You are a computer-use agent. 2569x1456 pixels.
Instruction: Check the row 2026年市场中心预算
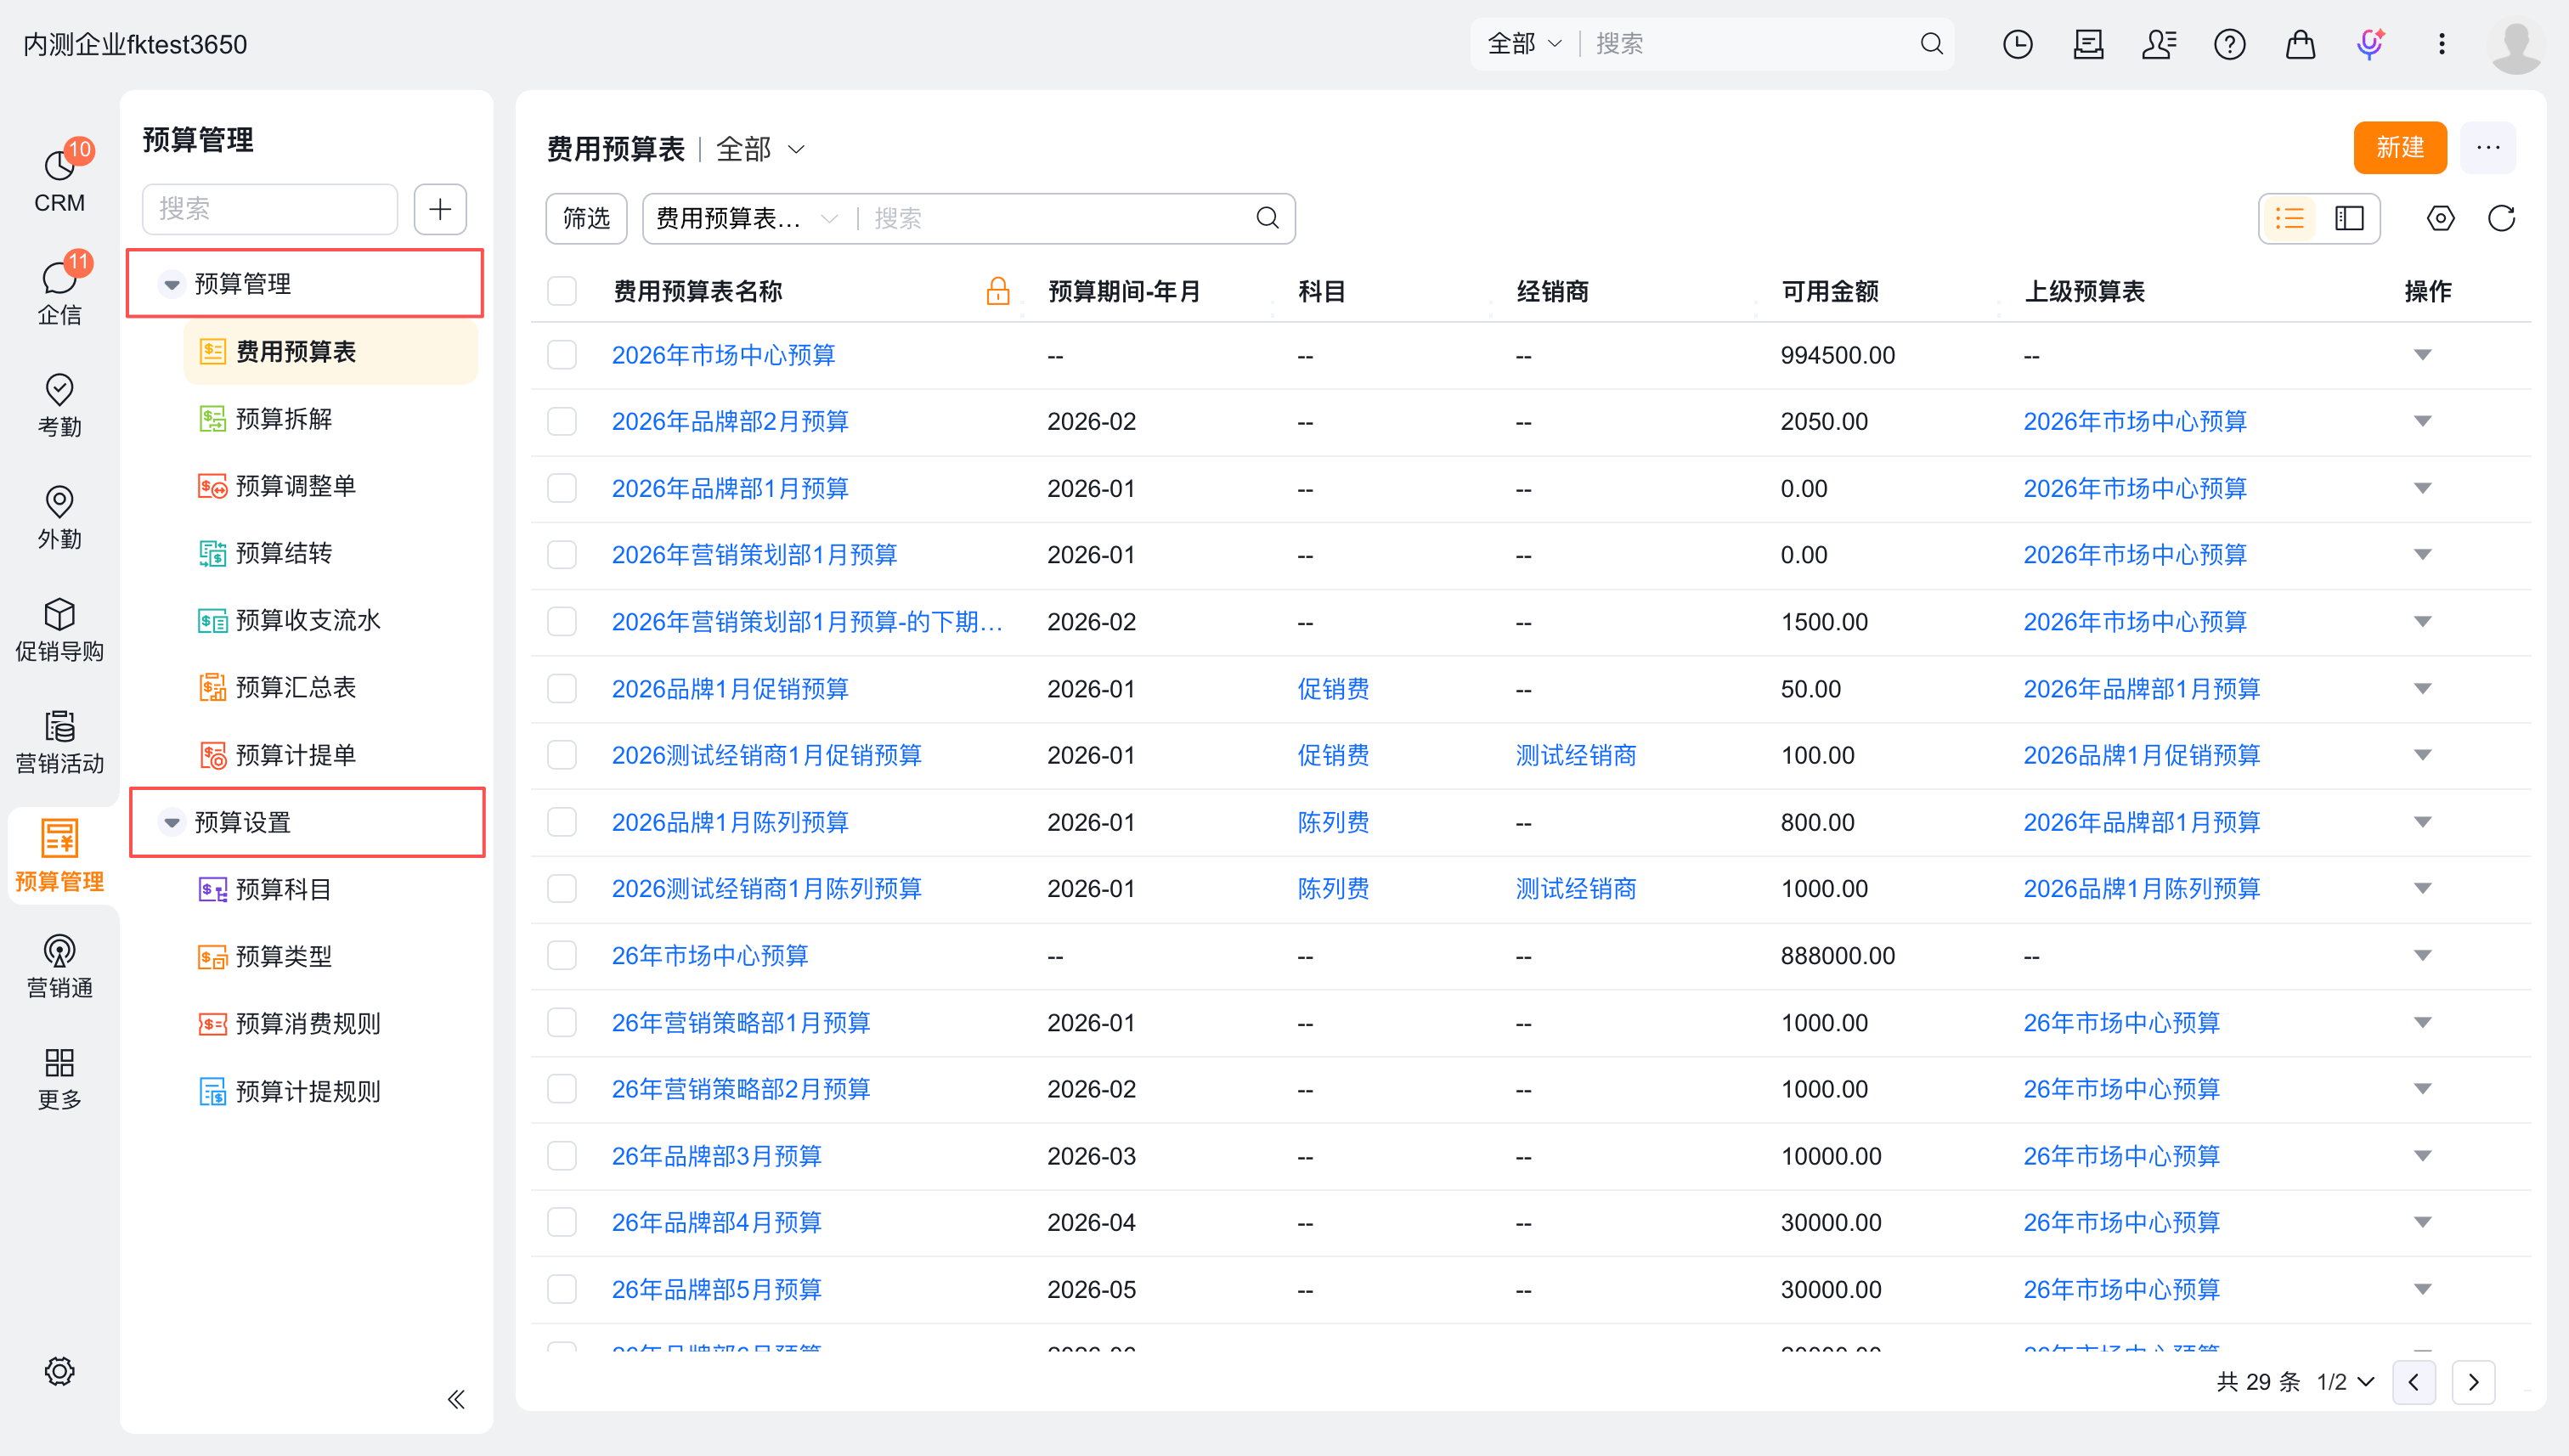562,355
